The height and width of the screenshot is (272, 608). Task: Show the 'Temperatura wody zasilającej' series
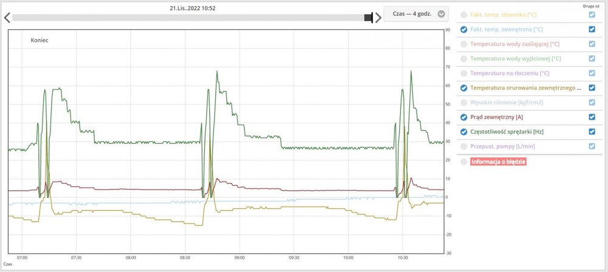[465, 44]
